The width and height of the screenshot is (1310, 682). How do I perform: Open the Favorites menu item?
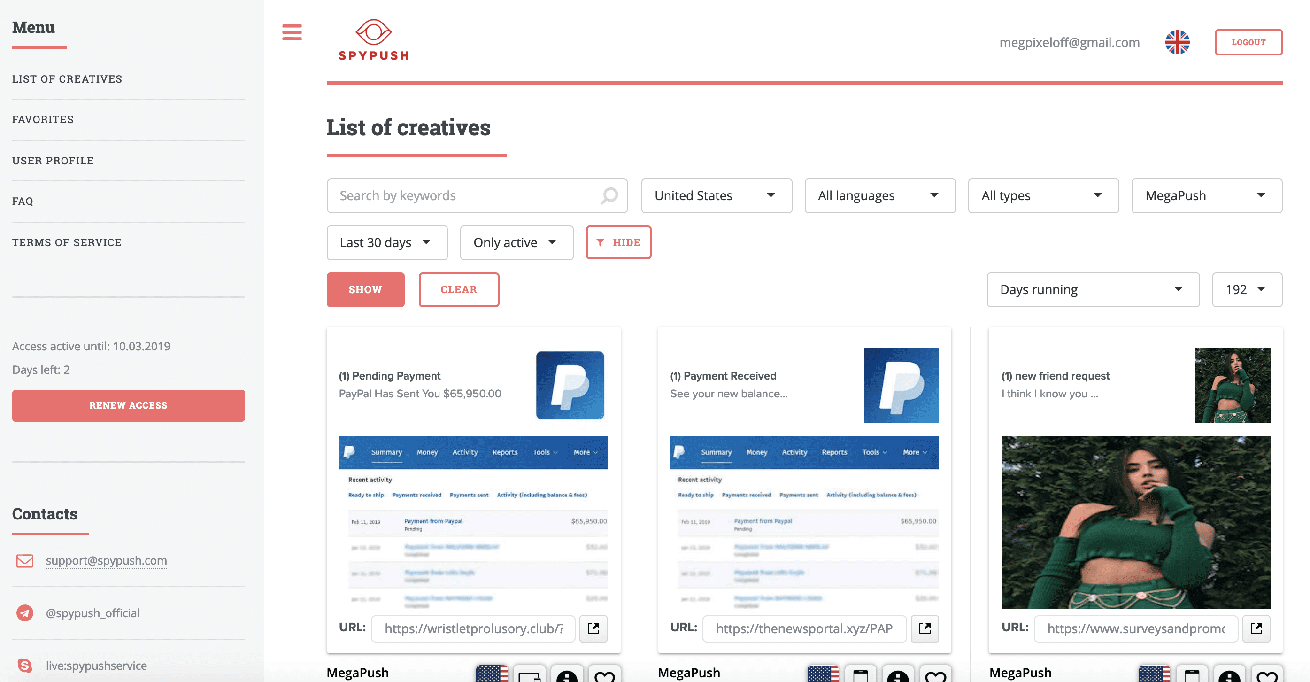coord(42,119)
